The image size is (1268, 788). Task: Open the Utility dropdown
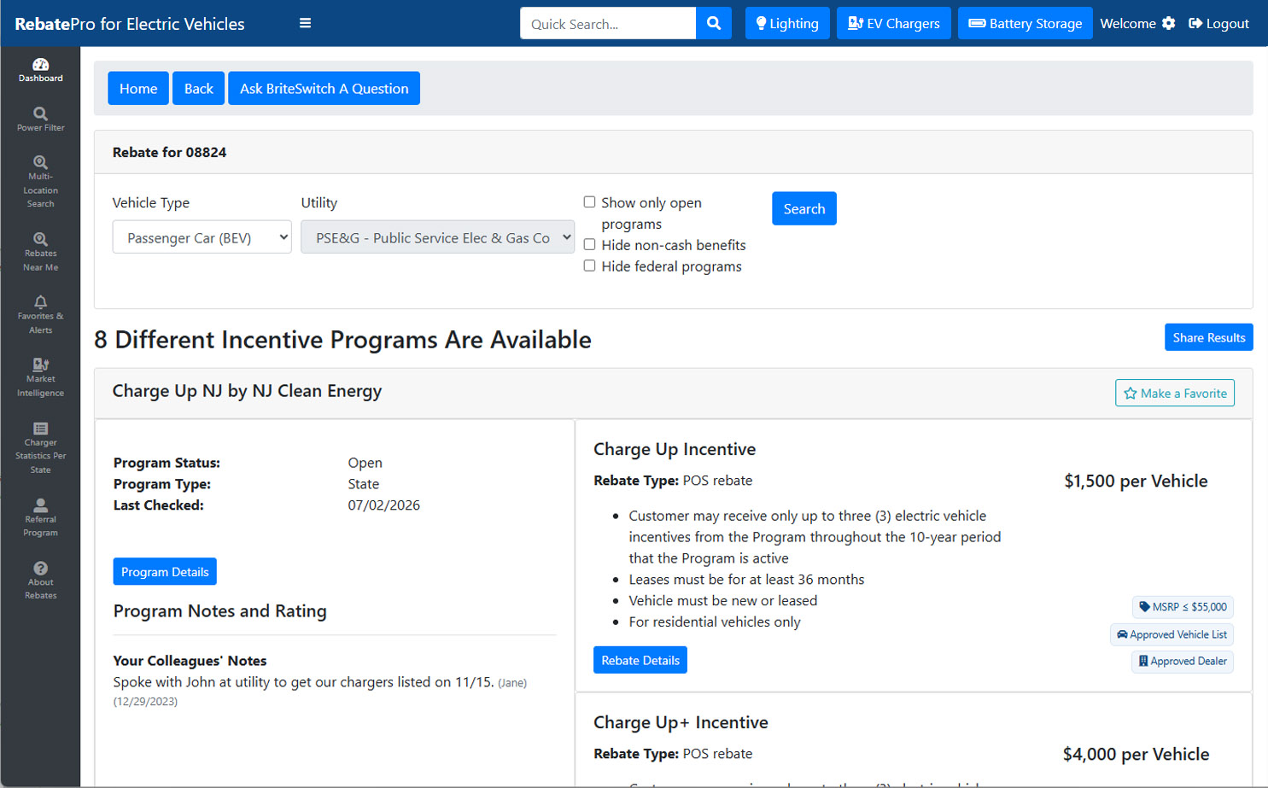(437, 237)
